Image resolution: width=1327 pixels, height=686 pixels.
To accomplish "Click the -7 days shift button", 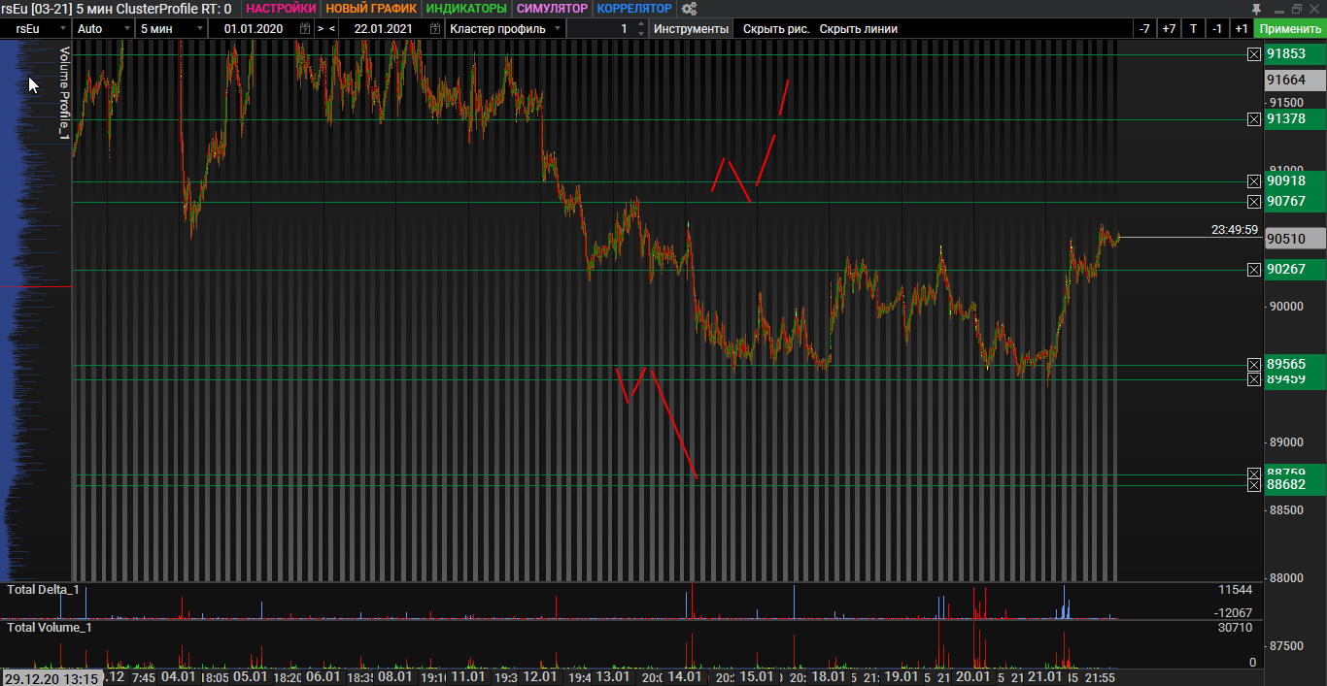I will tap(1144, 29).
